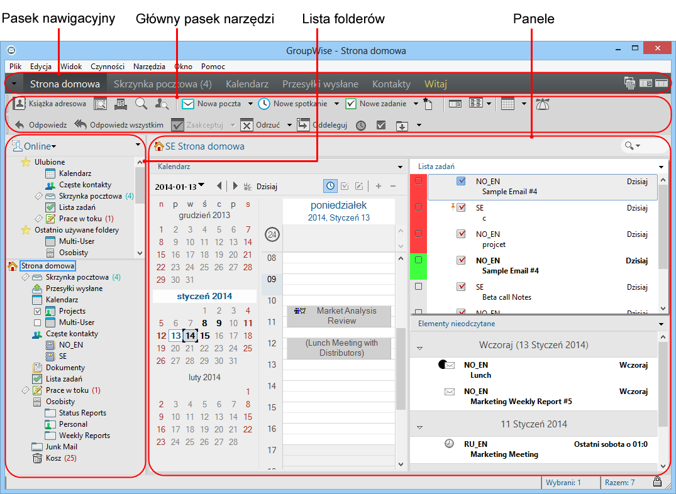
Task: Open the Plik menu
Action: [x=16, y=67]
